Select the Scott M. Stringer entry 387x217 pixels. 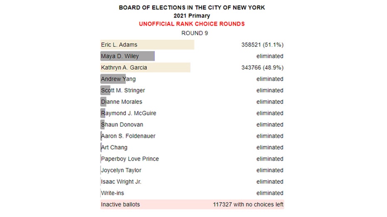pyautogui.click(x=123, y=90)
